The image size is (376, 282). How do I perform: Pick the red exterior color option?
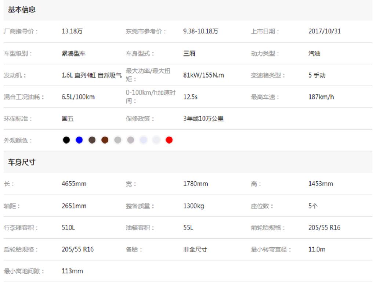[170, 140]
